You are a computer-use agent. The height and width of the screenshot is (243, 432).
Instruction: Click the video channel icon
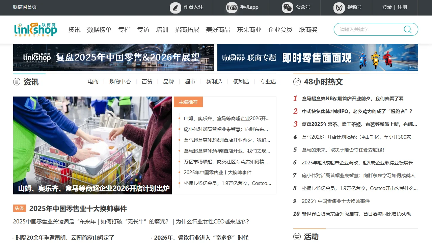click(x=339, y=7)
